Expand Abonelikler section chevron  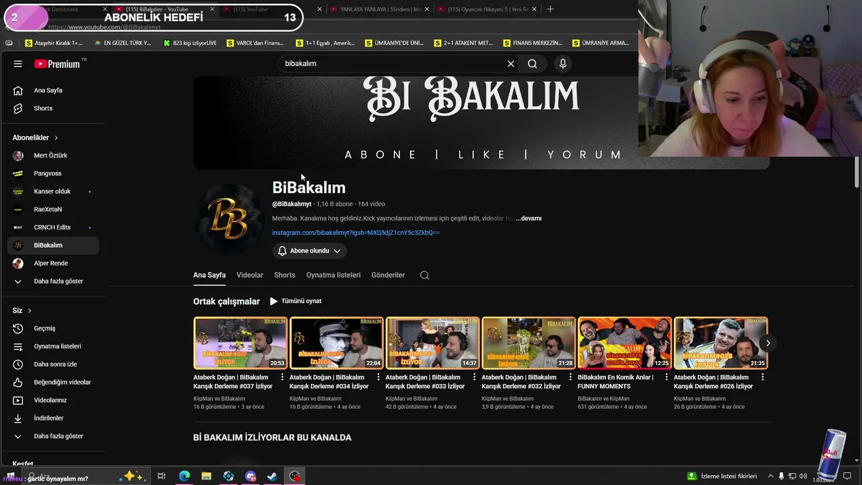[56, 138]
